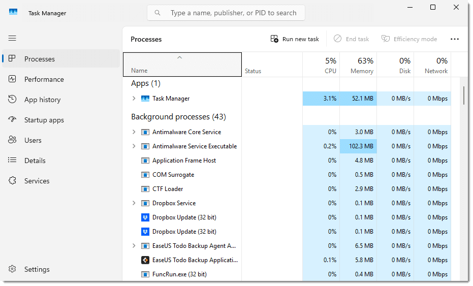The width and height of the screenshot is (473, 286).
Task: Click the Settings gear icon
Action: [12, 269]
